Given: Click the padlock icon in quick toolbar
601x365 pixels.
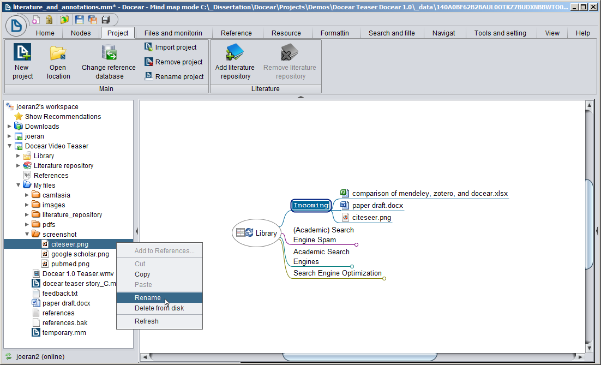Looking at the screenshot, I should pos(49,20).
